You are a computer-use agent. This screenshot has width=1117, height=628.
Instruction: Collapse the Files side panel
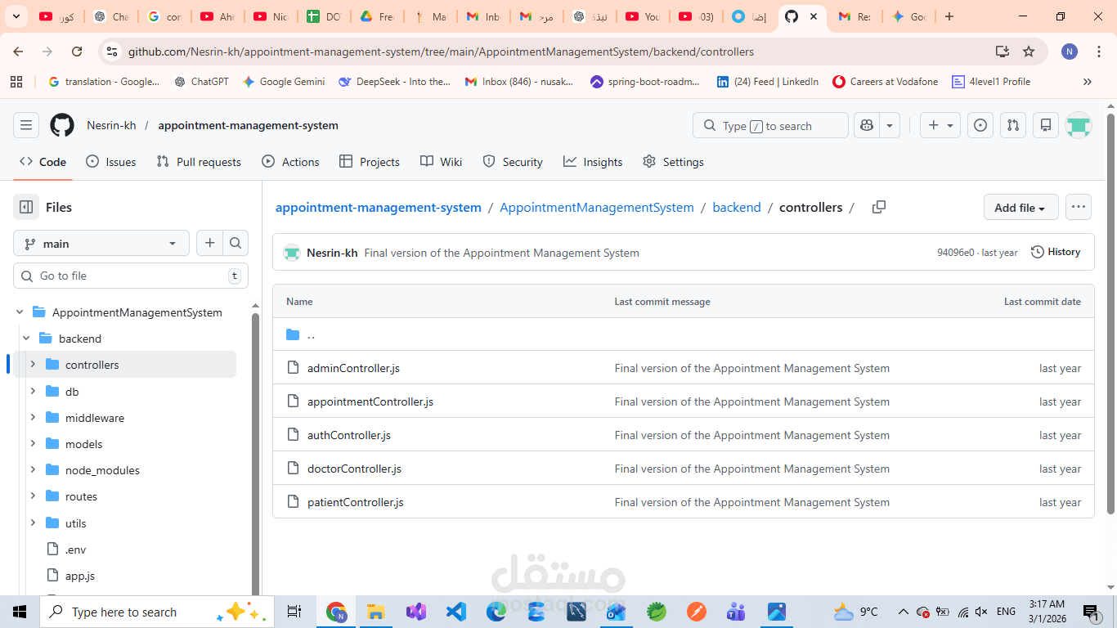25,207
